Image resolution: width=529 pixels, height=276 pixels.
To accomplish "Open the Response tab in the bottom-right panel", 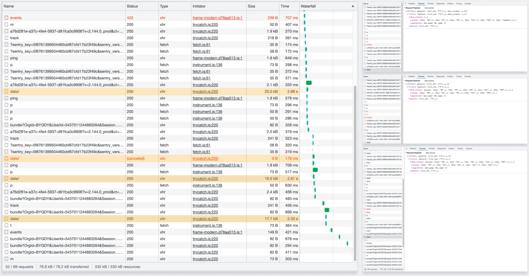I will pyautogui.click(x=442, y=149).
